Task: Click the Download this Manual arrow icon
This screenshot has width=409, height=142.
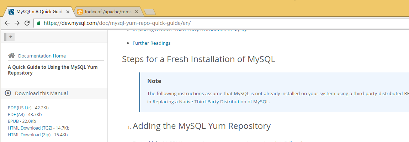Action: (8, 93)
